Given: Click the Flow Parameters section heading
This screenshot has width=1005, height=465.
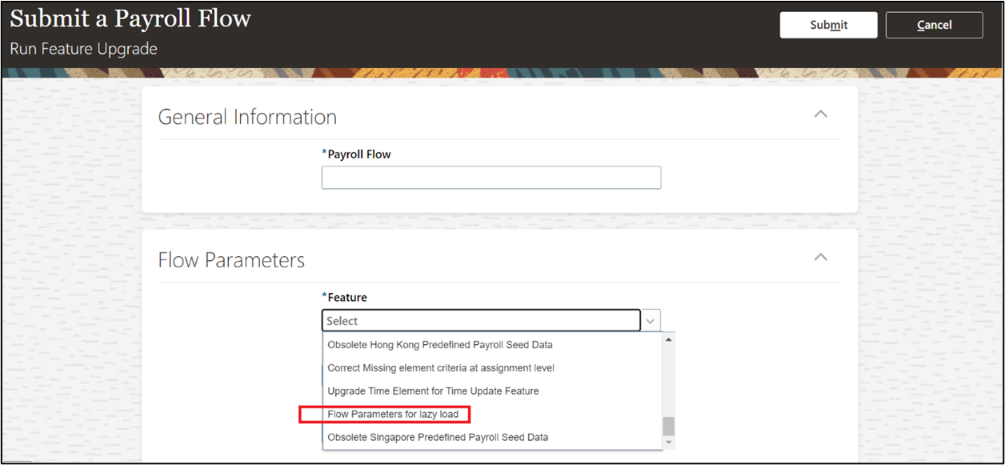Looking at the screenshot, I should pyautogui.click(x=231, y=260).
